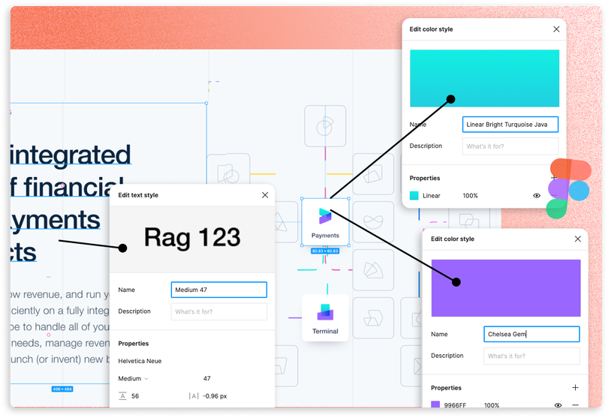Screen dimensions: 608x418
Task: Edit the Chelsea Gem name field
Action: (x=531, y=334)
